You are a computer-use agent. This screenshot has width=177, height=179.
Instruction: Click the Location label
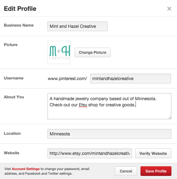pos(12,134)
